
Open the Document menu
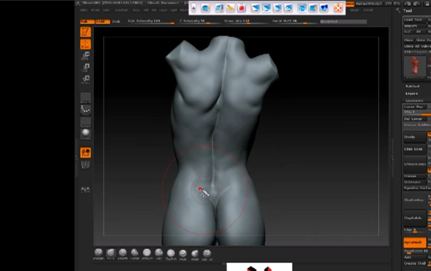tap(121, 10)
